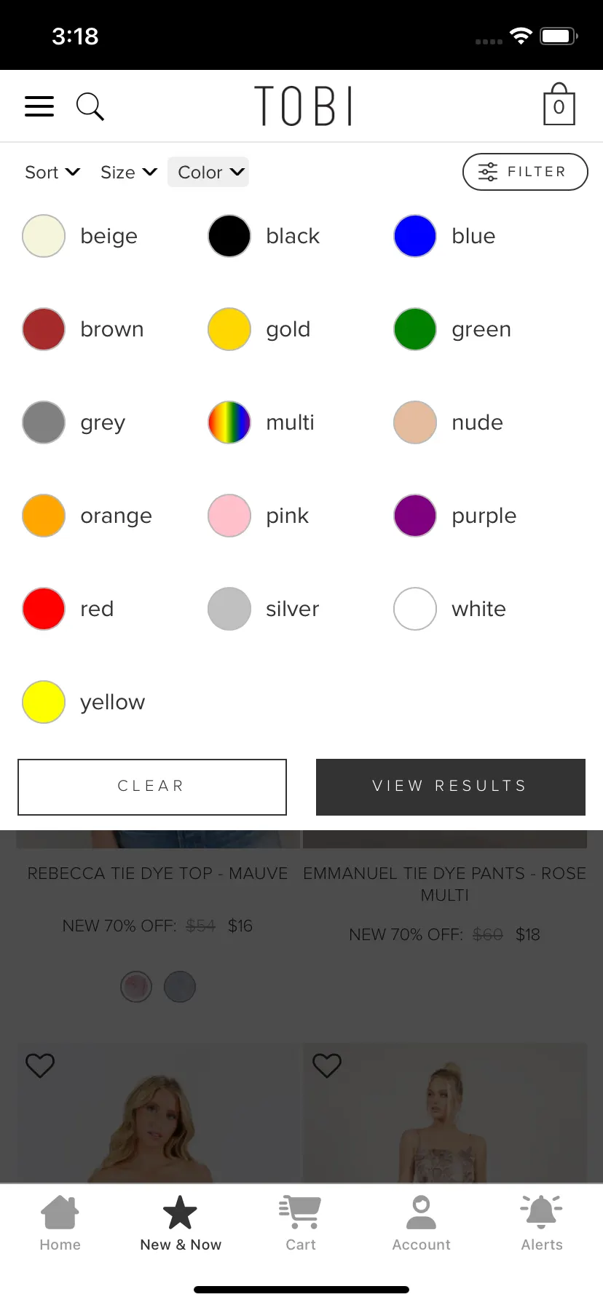Viewport: 603px width, 1305px height.
Task: Open the FILTER panel button
Action: 525,172
